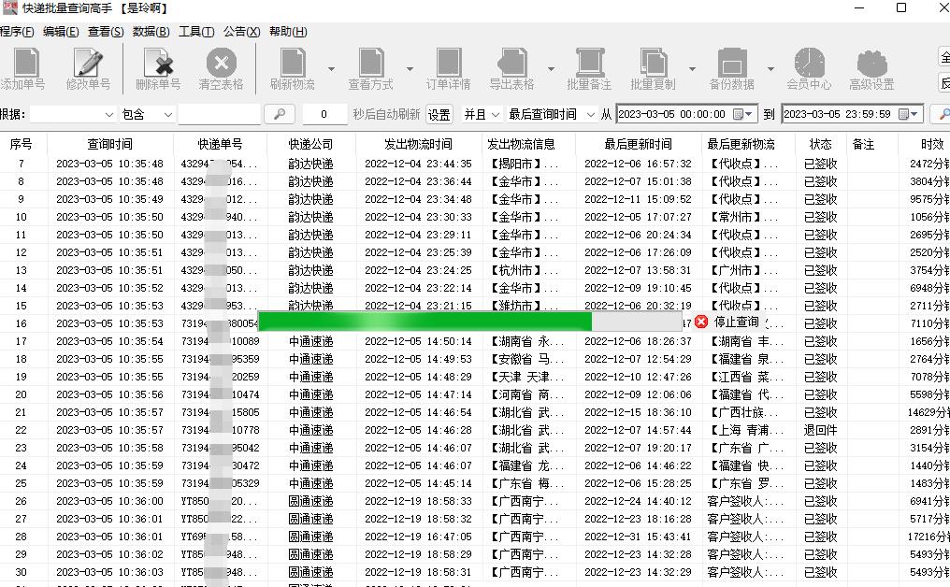The width and height of the screenshot is (950, 587).
Task: Select the 添加单号 add tracking tool
Action: coord(25,67)
